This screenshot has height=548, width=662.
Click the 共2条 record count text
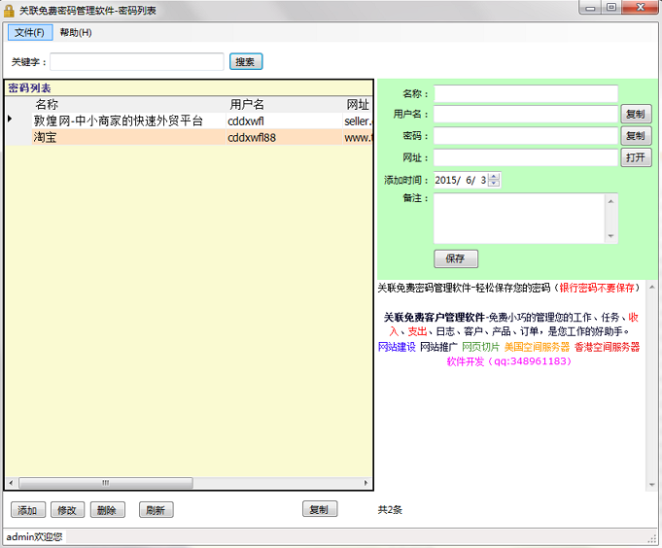[x=390, y=509]
